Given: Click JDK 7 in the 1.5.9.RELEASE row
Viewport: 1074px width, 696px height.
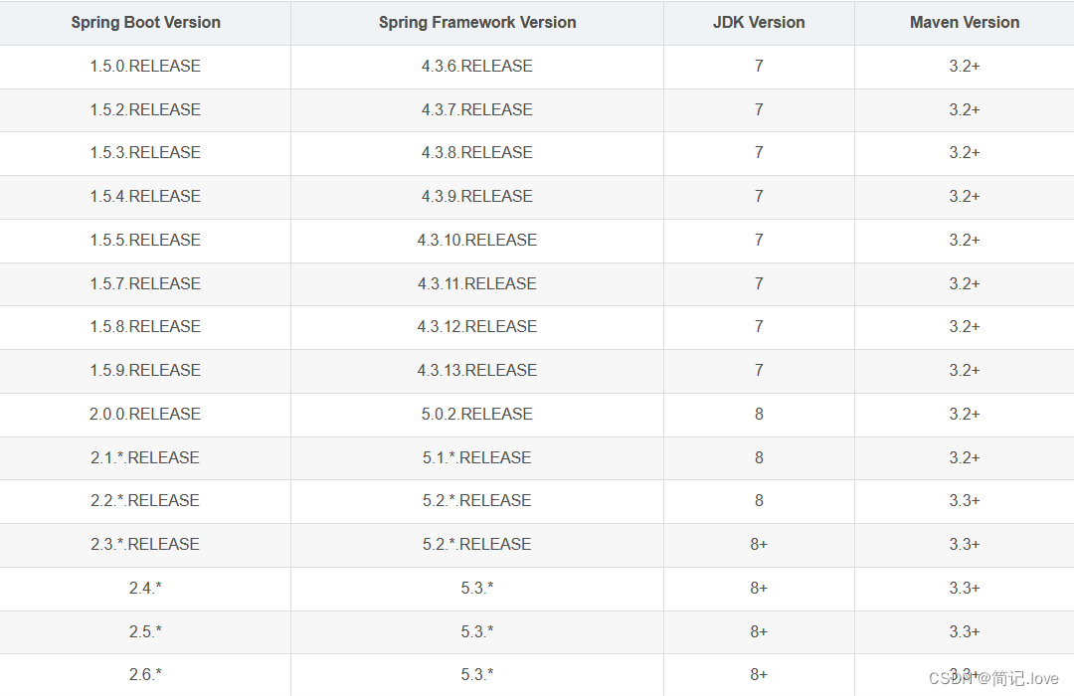Looking at the screenshot, I should [759, 371].
